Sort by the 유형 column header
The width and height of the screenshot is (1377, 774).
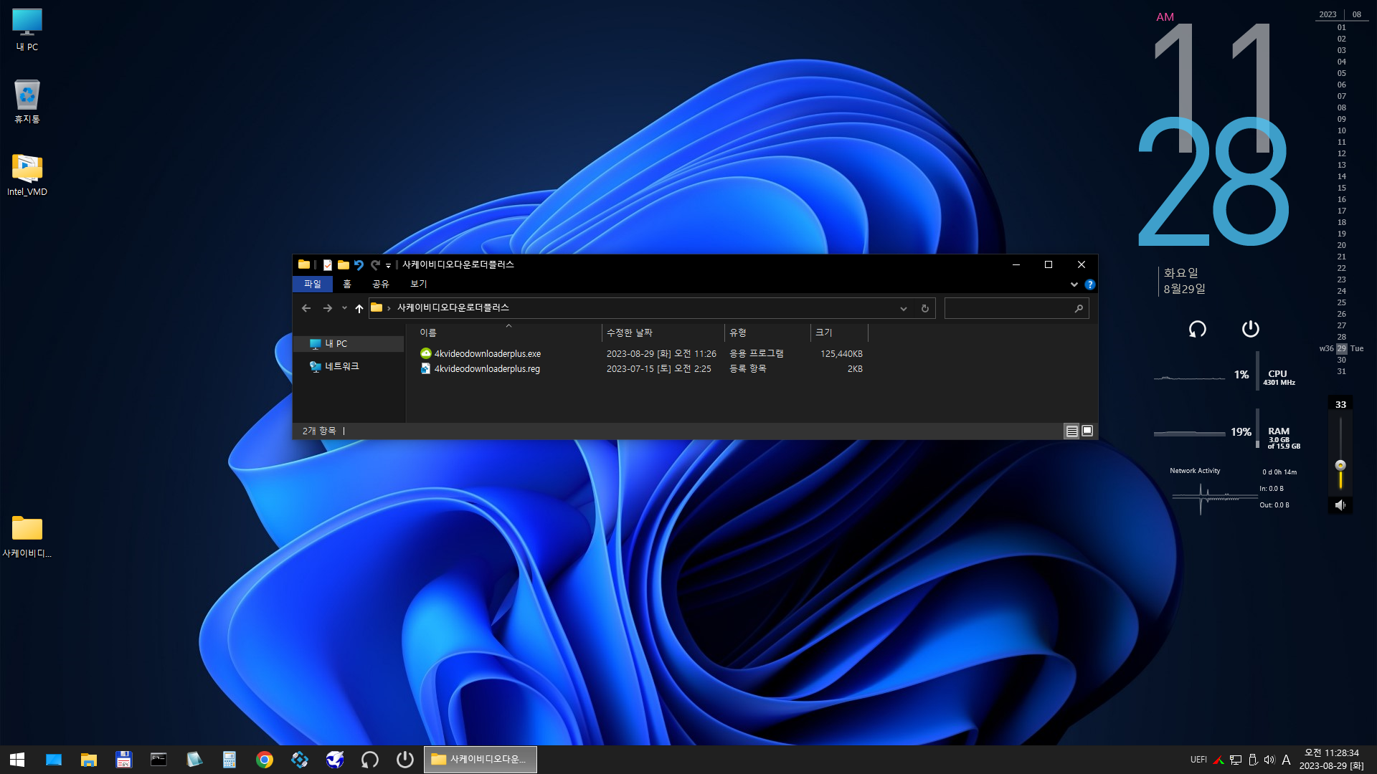click(x=768, y=333)
